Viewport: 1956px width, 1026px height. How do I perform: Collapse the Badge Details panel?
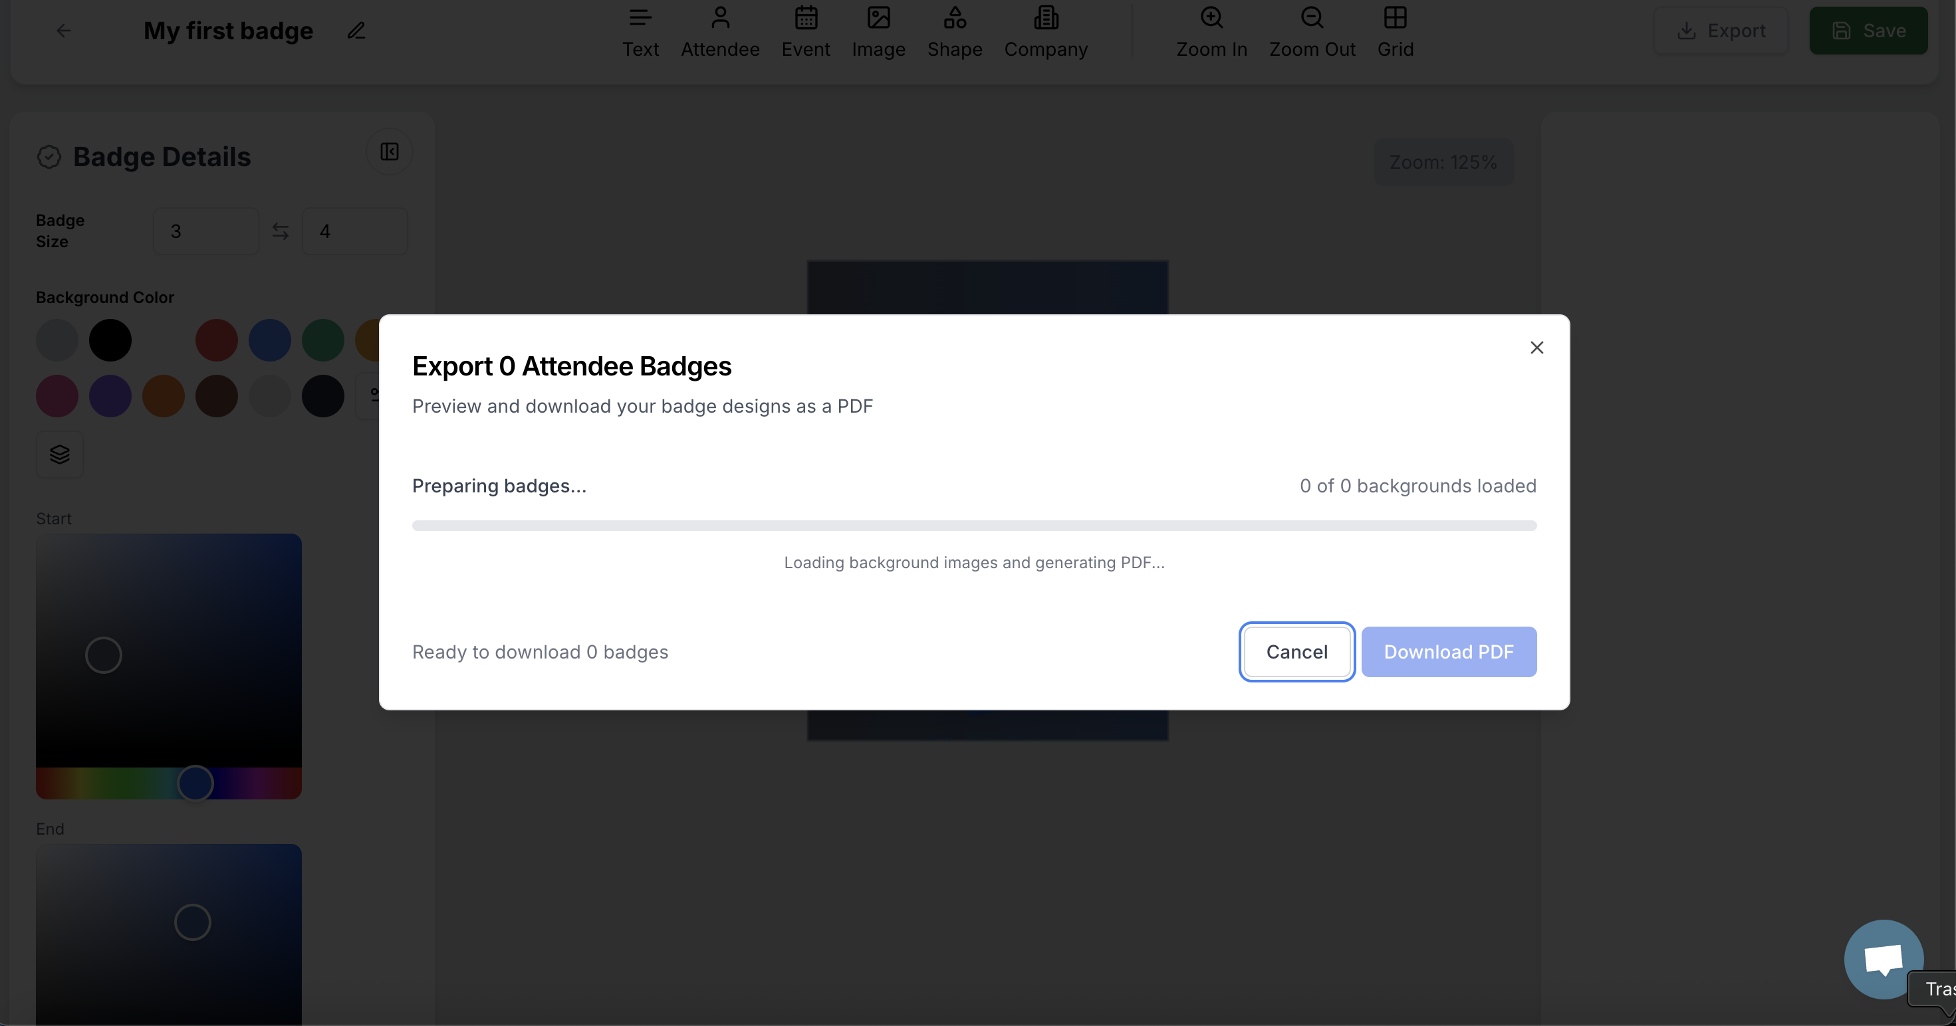(389, 151)
